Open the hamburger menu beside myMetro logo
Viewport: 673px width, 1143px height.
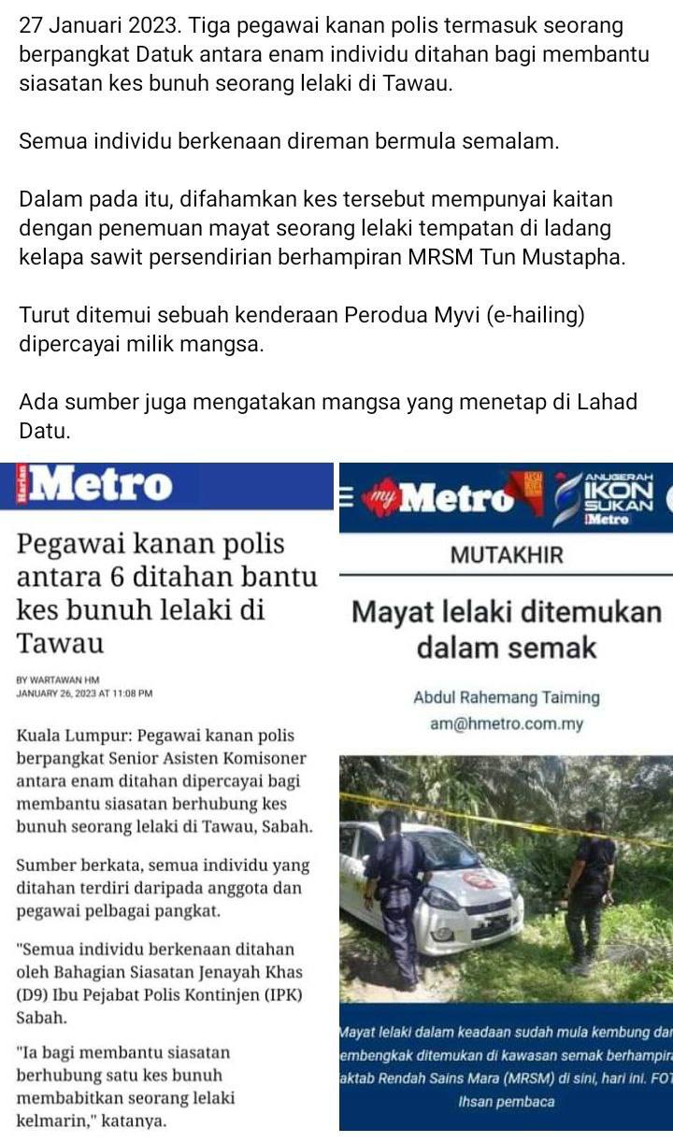[347, 498]
